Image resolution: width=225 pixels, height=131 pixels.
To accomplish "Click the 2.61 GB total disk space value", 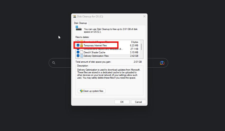I will point(137,62).
